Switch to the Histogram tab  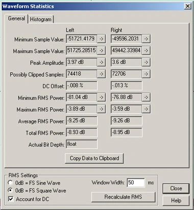coord(40,19)
